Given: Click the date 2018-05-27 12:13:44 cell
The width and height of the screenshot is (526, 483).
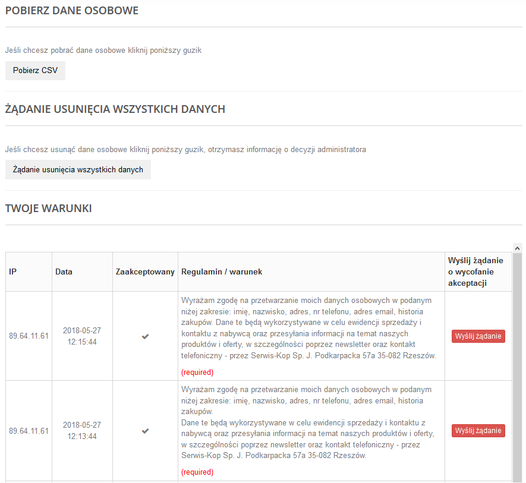Looking at the screenshot, I should [x=82, y=431].
